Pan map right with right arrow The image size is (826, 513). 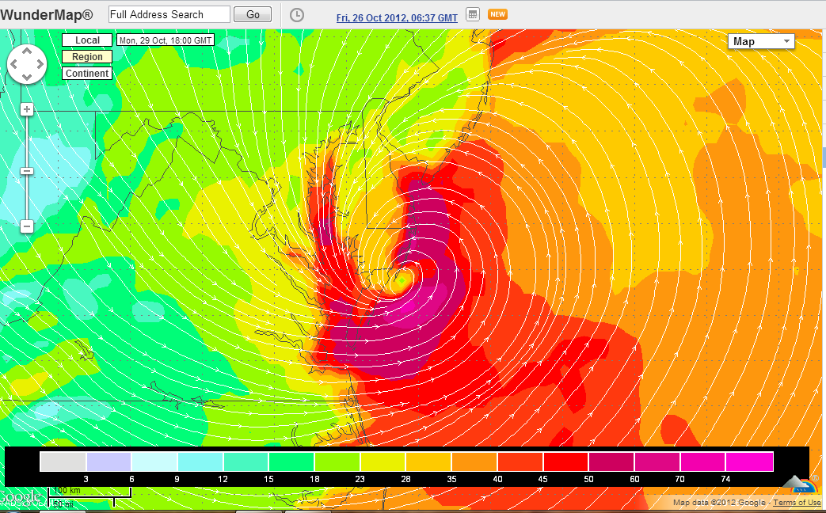40,64
